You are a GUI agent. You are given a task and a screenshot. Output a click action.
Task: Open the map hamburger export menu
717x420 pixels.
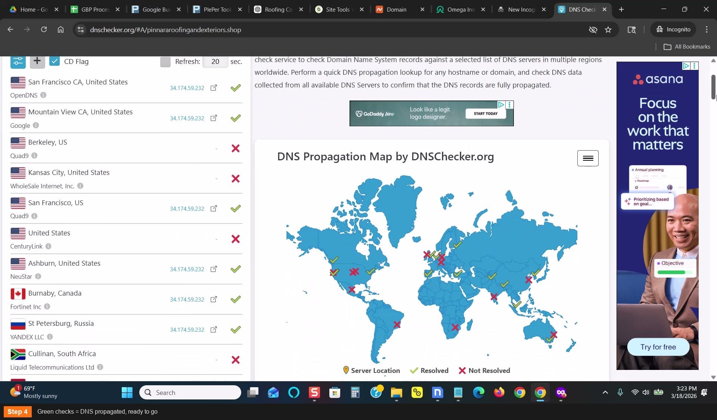[x=588, y=158]
